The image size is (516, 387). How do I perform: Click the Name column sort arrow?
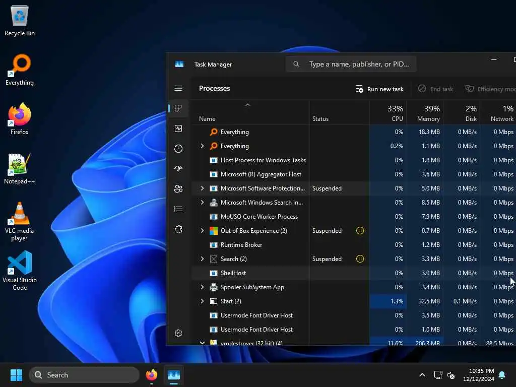point(247,105)
